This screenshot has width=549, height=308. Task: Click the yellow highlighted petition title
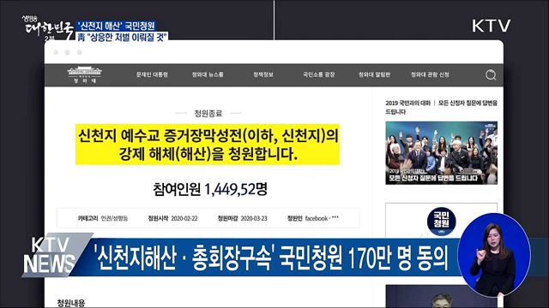click(x=208, y=145)
